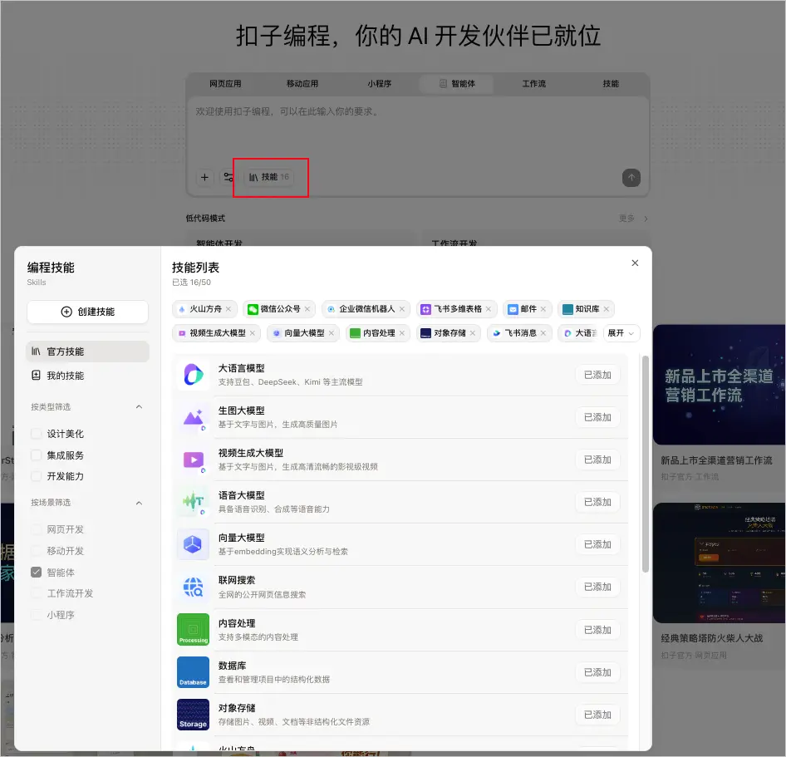Open 更多 in 低代码模式 row
786x757 pixels.
(x=633, y=218)
